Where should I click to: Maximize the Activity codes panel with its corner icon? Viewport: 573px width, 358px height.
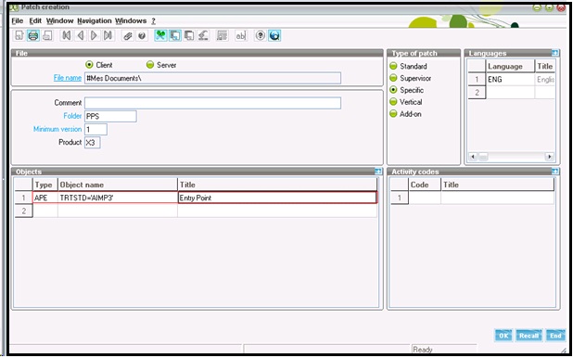coord(554,172)
